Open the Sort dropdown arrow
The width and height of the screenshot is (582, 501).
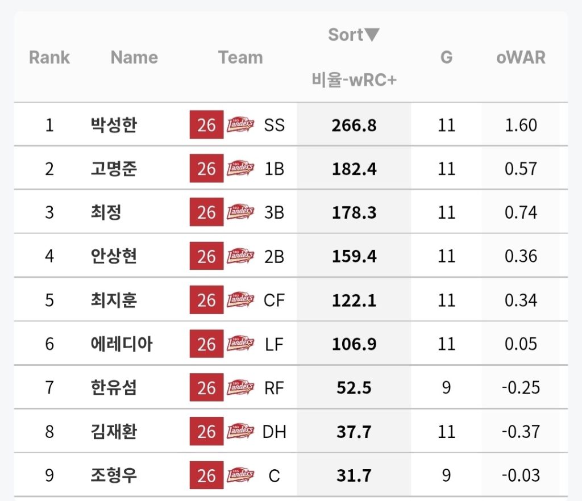[372, 35]
